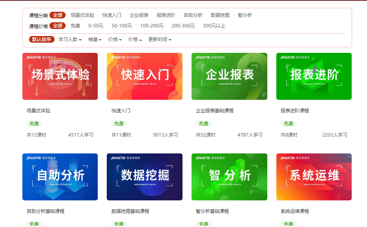Image resolution: width=367 pixels, height=227 pixels.
Task: Open the 系统运维课程 title link
Action: coord(295,211)
